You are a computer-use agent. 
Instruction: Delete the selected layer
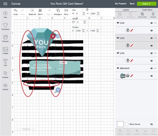pos(153,15)
